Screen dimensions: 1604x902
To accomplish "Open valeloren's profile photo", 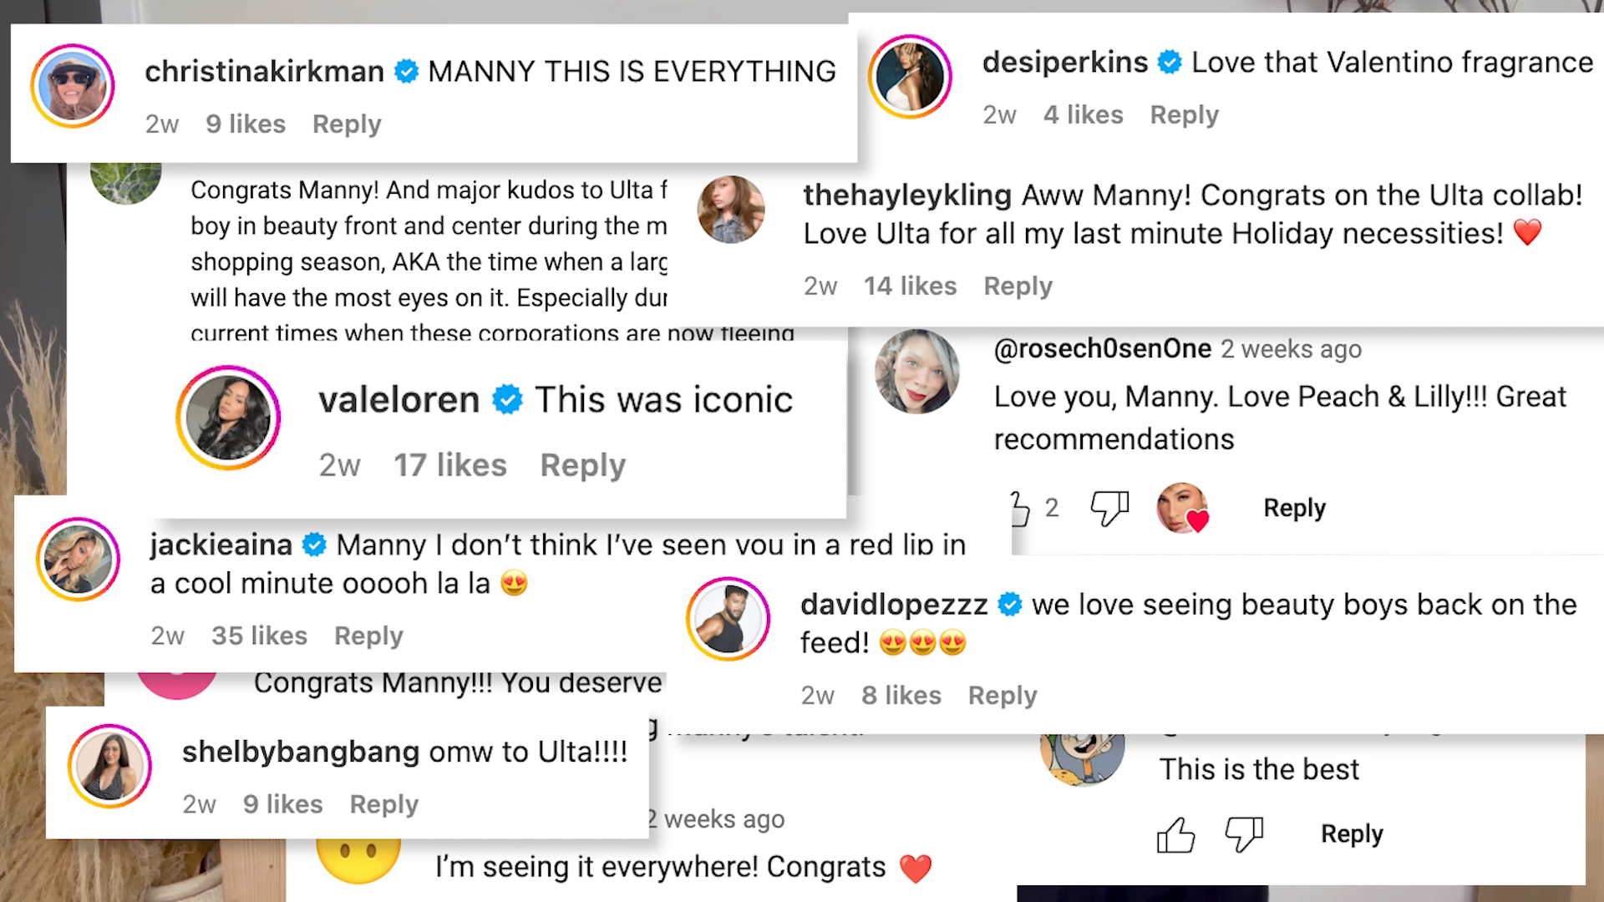I will click(x=228, y=418).
